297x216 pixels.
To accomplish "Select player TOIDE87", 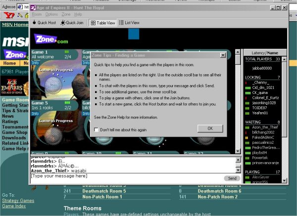I will coord(259,108).
